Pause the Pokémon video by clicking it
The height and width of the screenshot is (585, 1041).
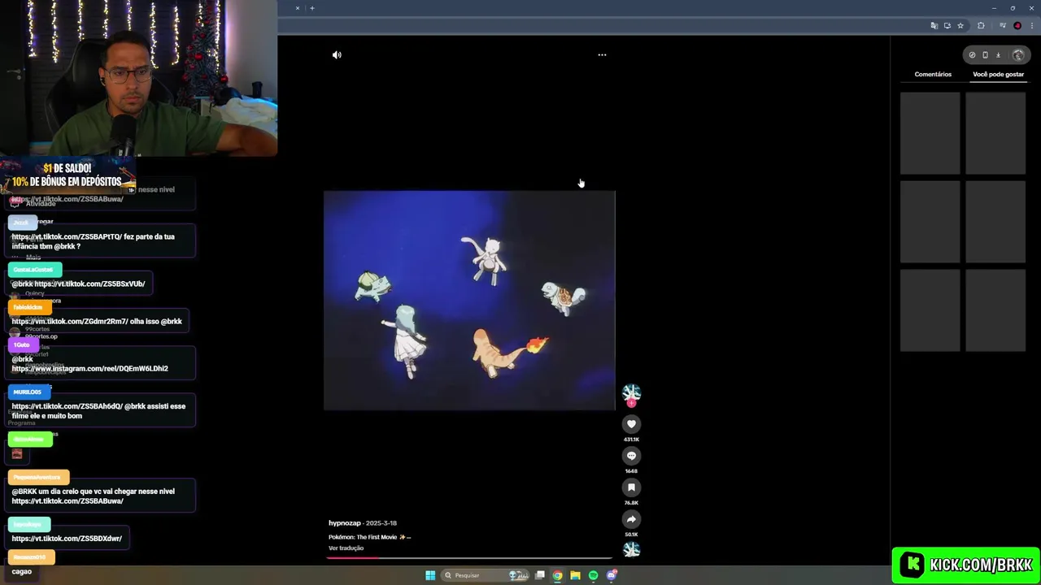pyautogui.click(x=469, y=301)
